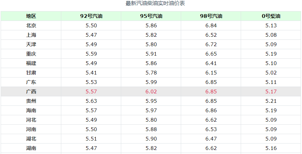
Task: Select the 甘肃 region row
Action: coord(151,73)
